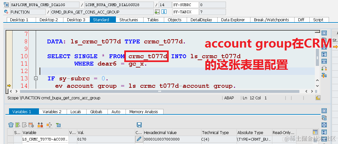This screenshot has height=144, width=338.
Task: Click the orange box with arrows icon
Action: [49, 125]
